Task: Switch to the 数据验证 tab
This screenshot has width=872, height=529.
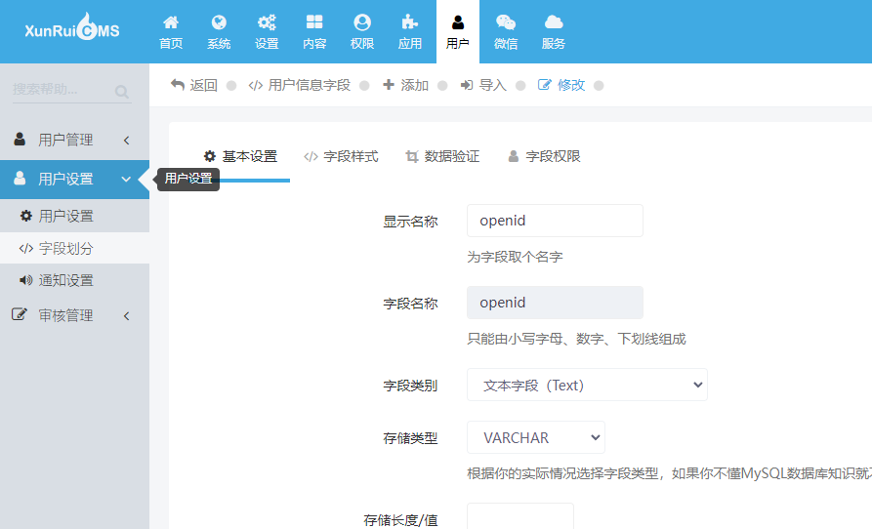Action: [442, 157]
